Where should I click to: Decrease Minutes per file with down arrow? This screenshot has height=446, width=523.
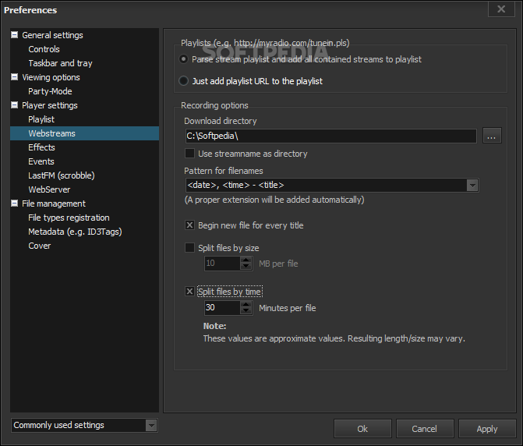pos(246,311)
